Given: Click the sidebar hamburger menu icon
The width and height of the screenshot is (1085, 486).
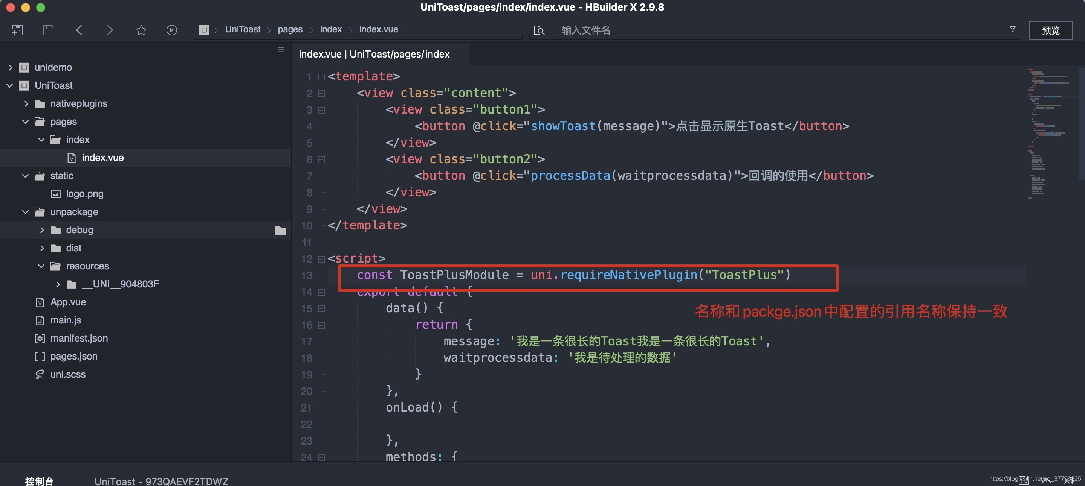Looking at the screenshot, I should coord(281,50).
